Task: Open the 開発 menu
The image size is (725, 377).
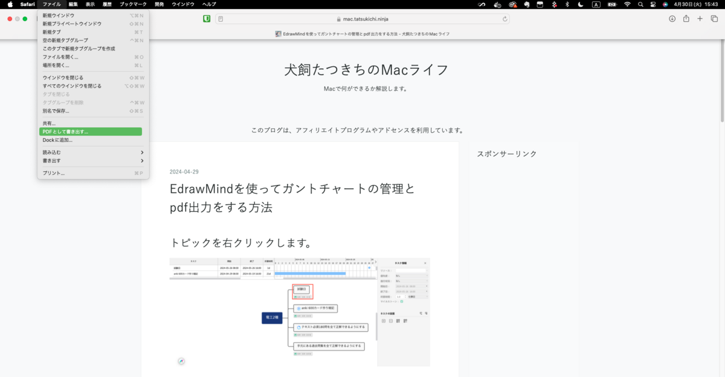Action: [159, 4]
